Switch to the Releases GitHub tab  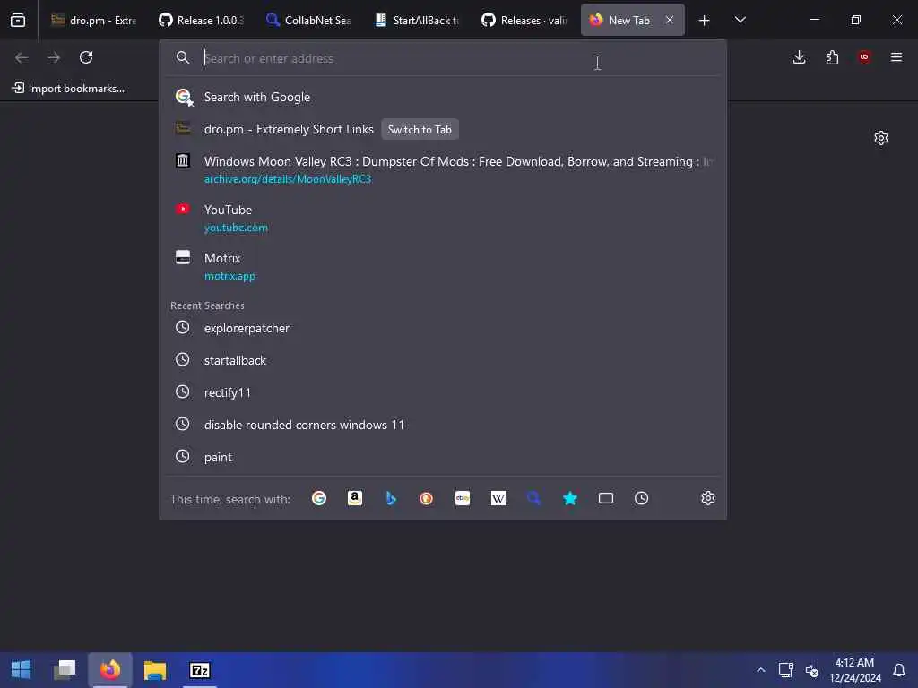(524, 20)
